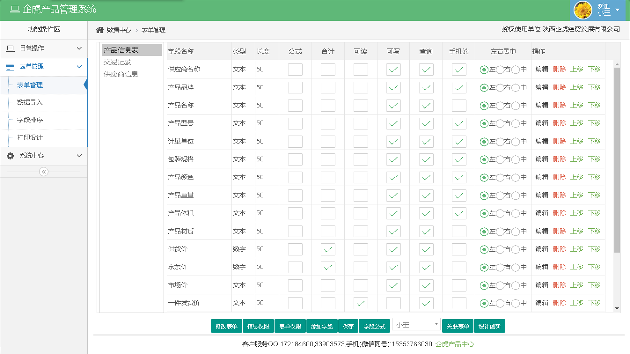
Task: Click the window icon beside 企虎产品管理系统 title
Action: 14,9
